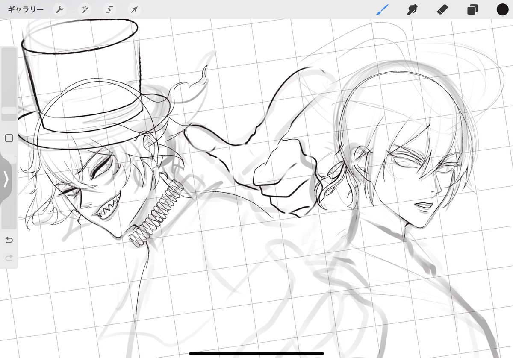This screenshot has height=358, width=513.
Task: Select the Eraser tool
Action: 442,9
